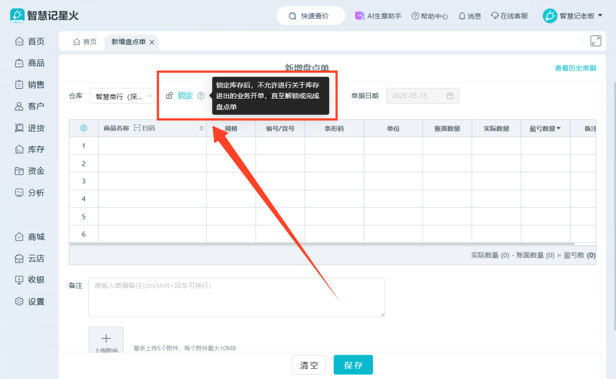Click the question mark help icon beside 锁定
Image resolution: width=616 pixels, height=379 pixels.
pyautogui.click(x=201, y=96)
